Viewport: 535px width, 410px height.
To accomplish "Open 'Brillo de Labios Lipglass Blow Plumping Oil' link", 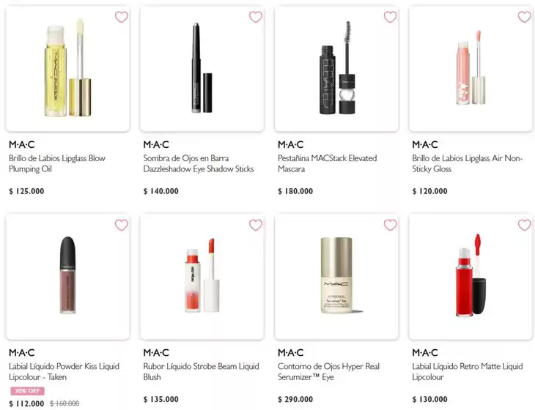I will (57, 163).
